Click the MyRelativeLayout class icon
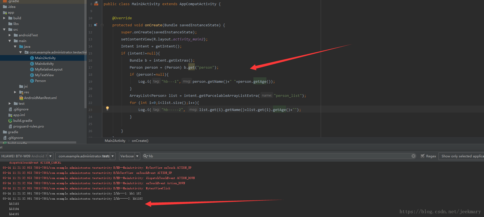Screen dimensions: 484x217 (32, 69)
